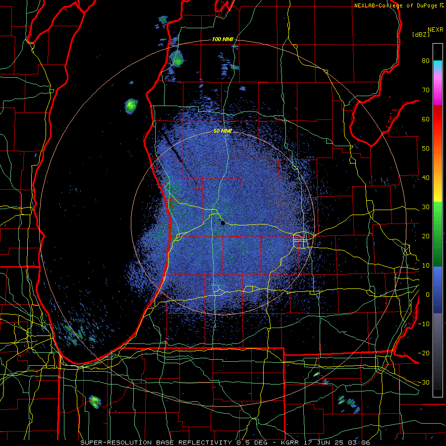Viewport: 446px width, 446px height.
Task: Click the 40 value on dBZ scale
Action: point(426,178)
